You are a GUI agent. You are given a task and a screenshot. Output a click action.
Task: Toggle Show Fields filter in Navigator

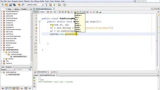pyautogui.click(x=6, y=88)
